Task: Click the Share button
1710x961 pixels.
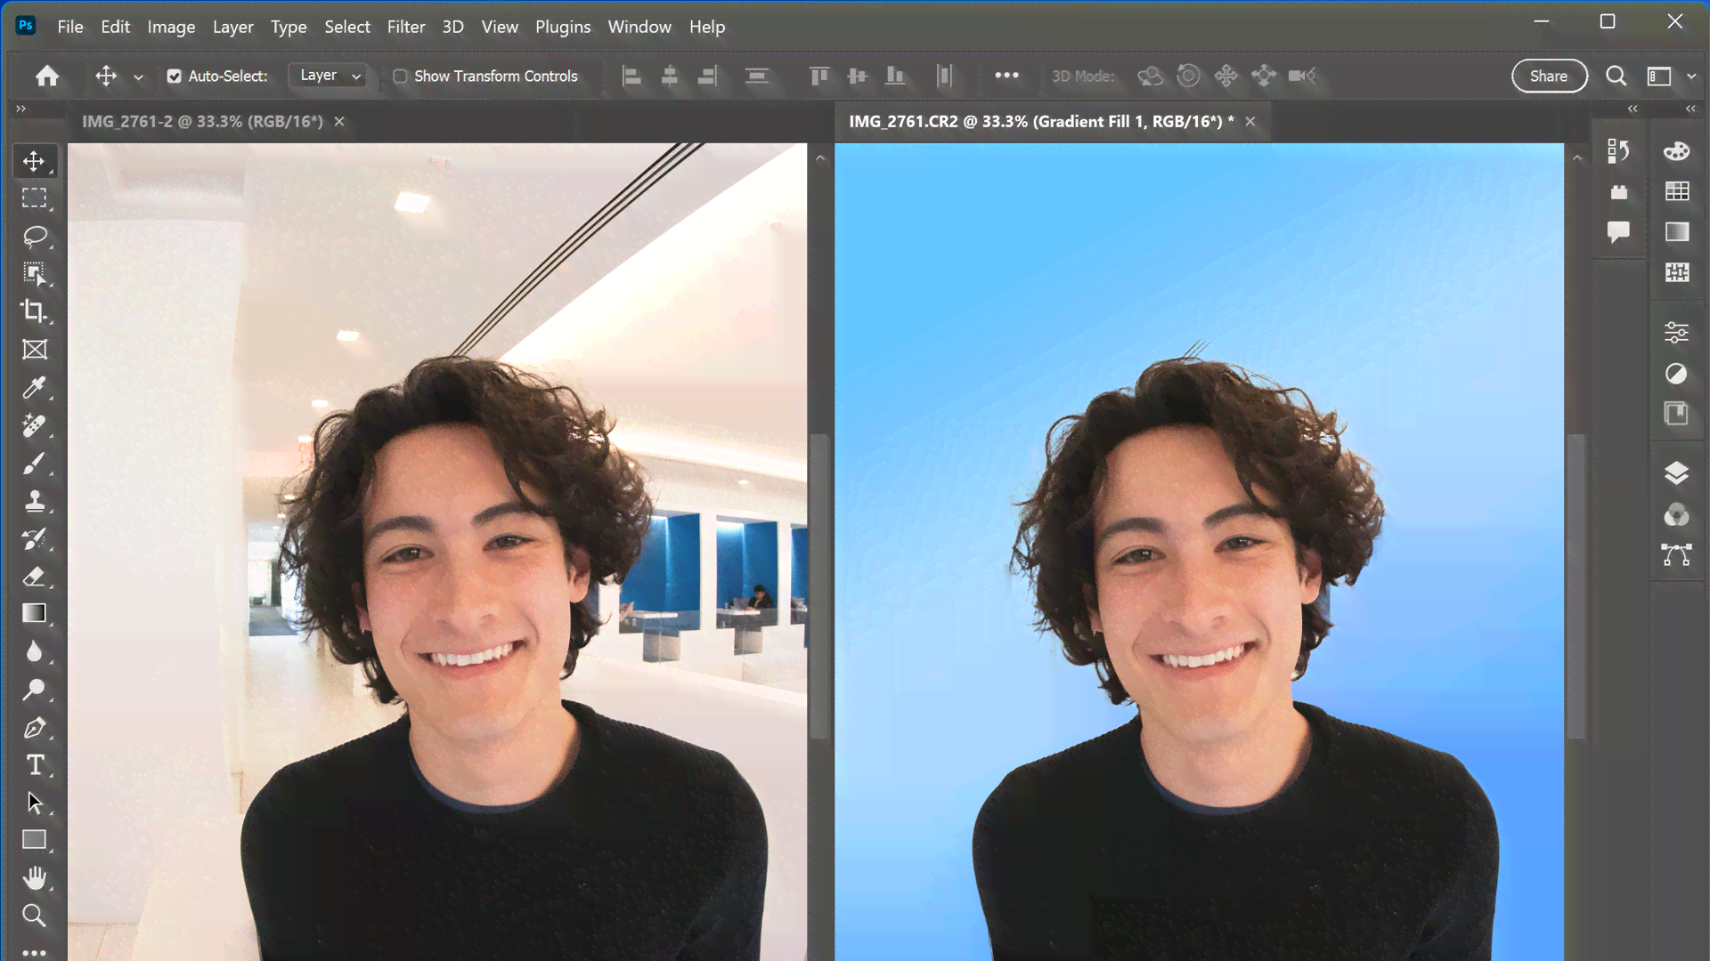Action: (1549, 76)
